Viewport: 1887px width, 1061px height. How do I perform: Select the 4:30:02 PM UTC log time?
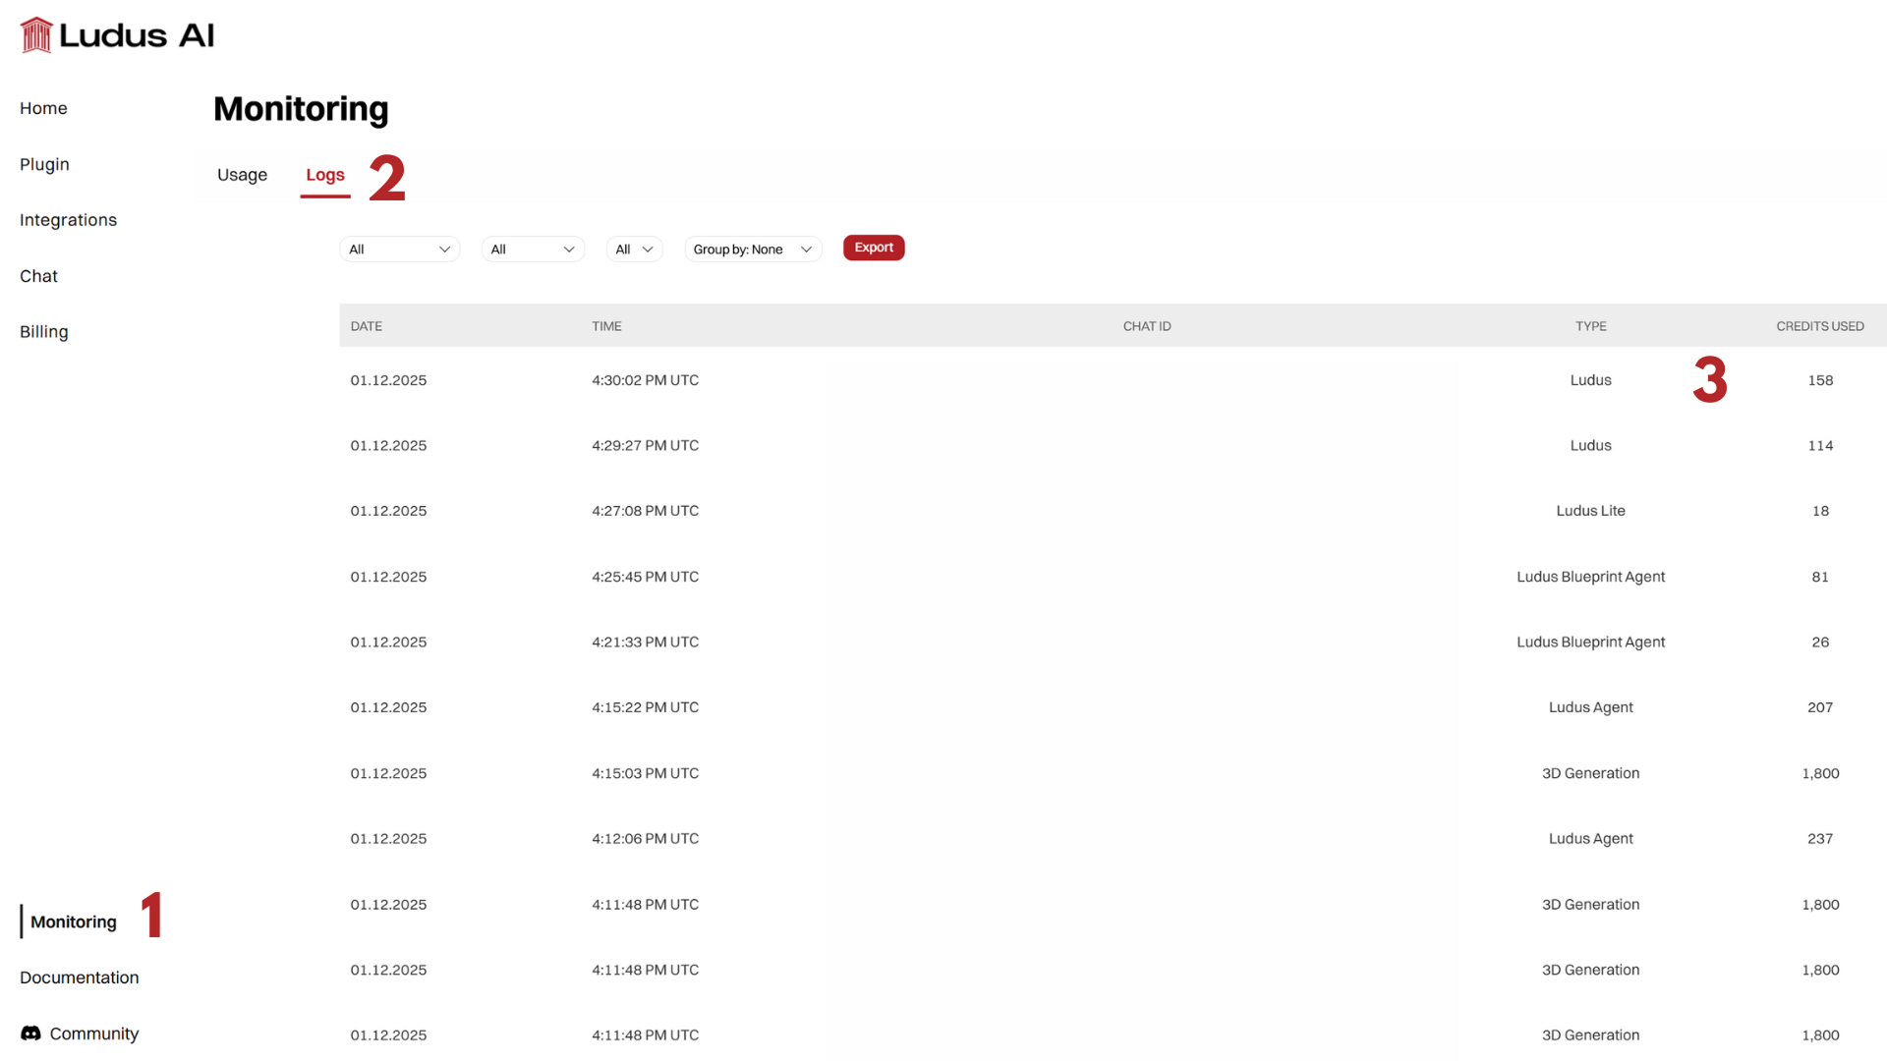pyautogui.click(x=645, y=380)
